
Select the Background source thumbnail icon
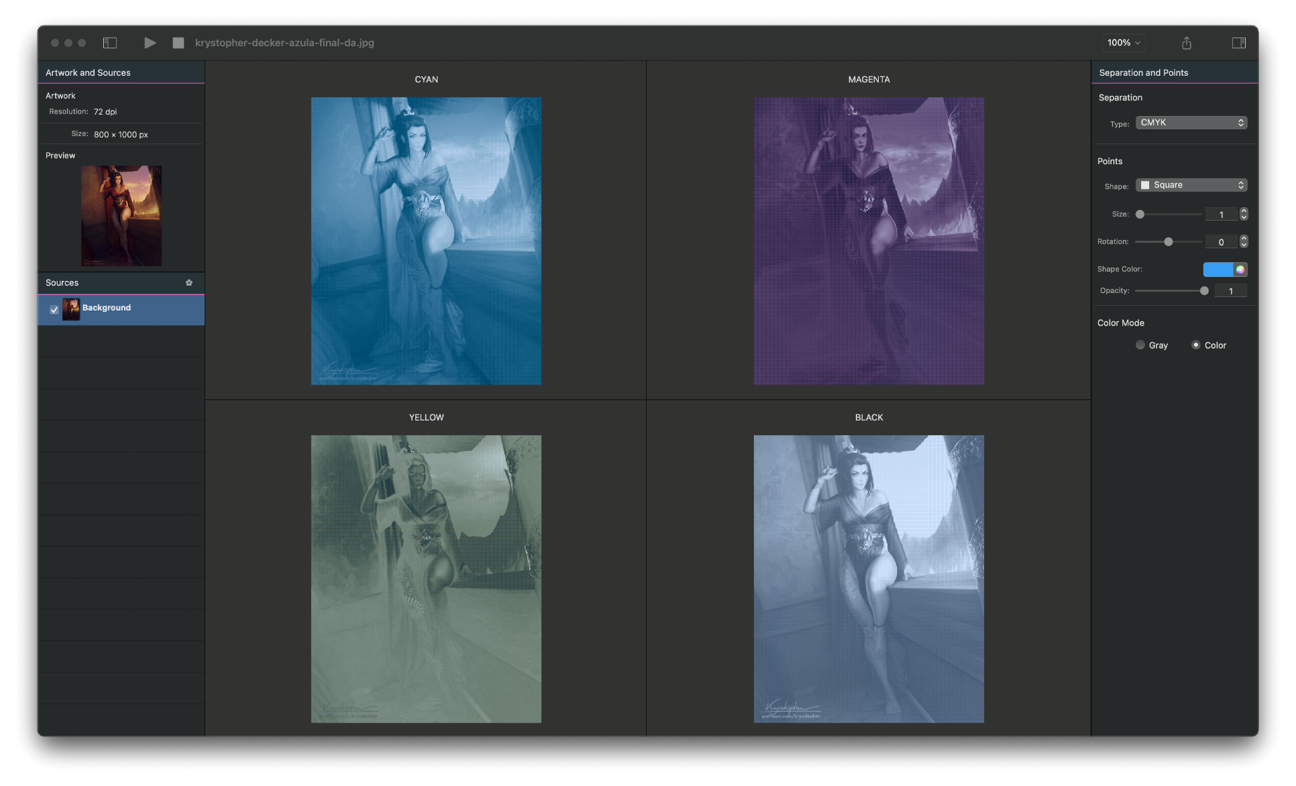point(71,309)
